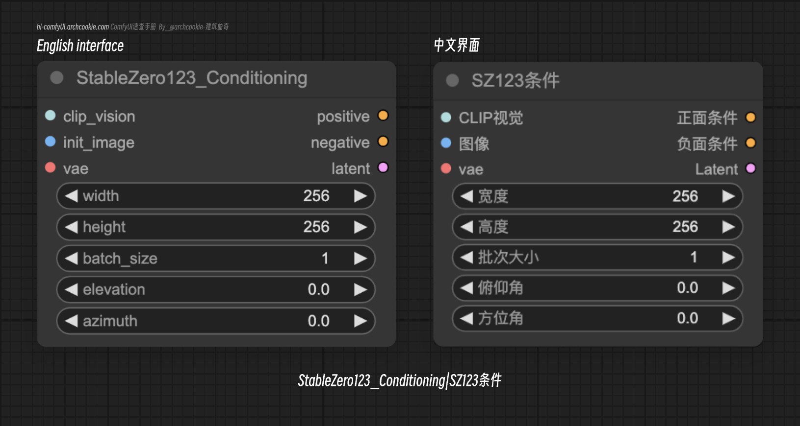Click the positive output socket dot
Image resolution: width=800 pixels, height=426 pixels.
(383, 116)
